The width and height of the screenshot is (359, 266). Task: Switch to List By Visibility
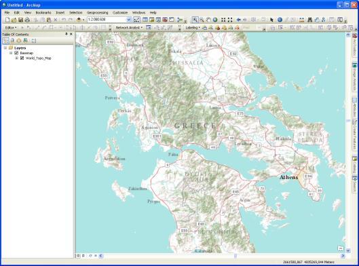tap(19, 41)
